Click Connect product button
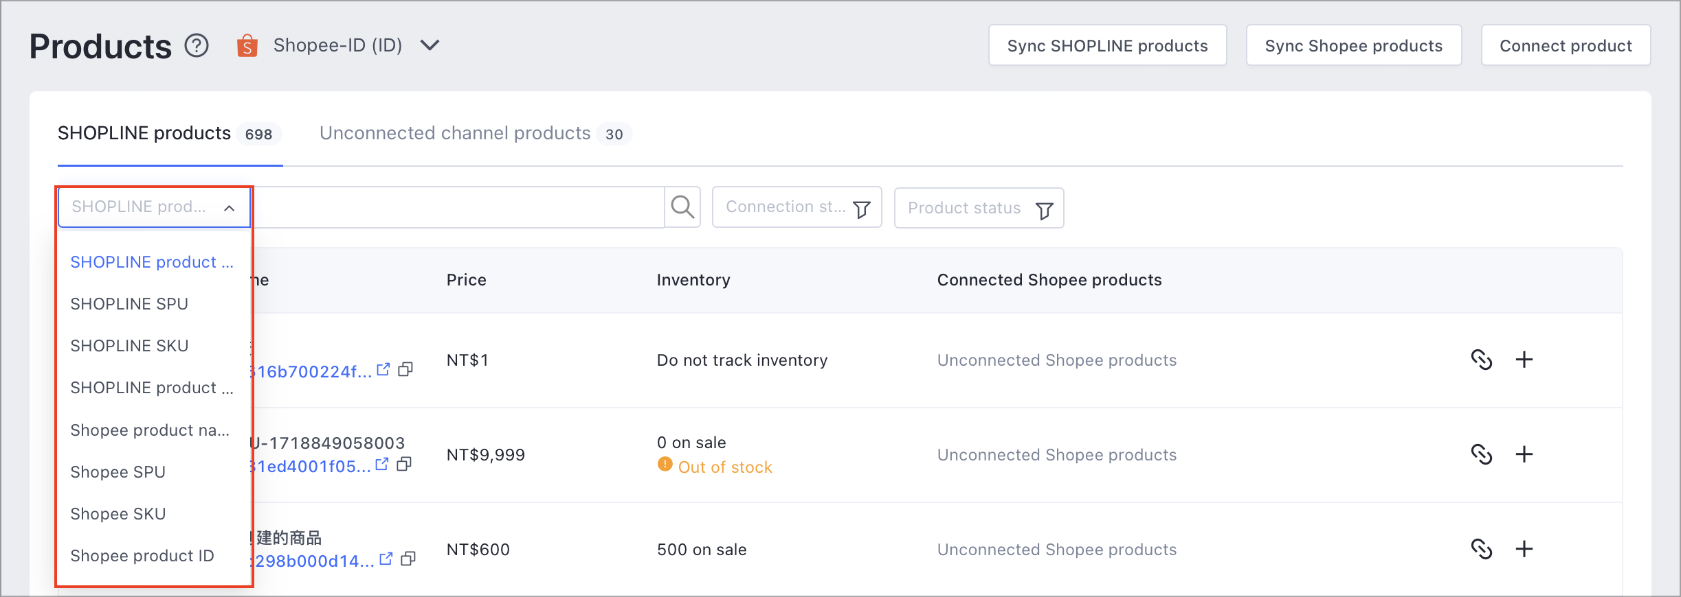The width and height of the screenshot is (1681, 597). click(1566, 45)
